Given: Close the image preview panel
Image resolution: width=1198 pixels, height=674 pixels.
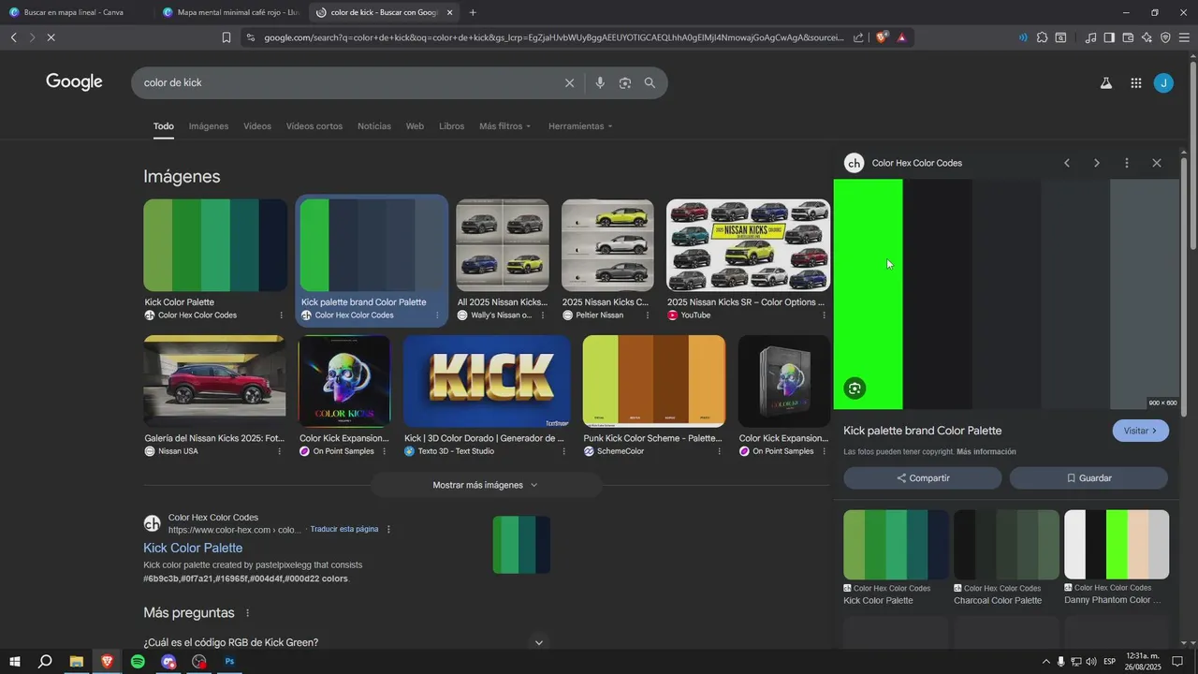Looking at the screenshot, I should coord(1157,163).
